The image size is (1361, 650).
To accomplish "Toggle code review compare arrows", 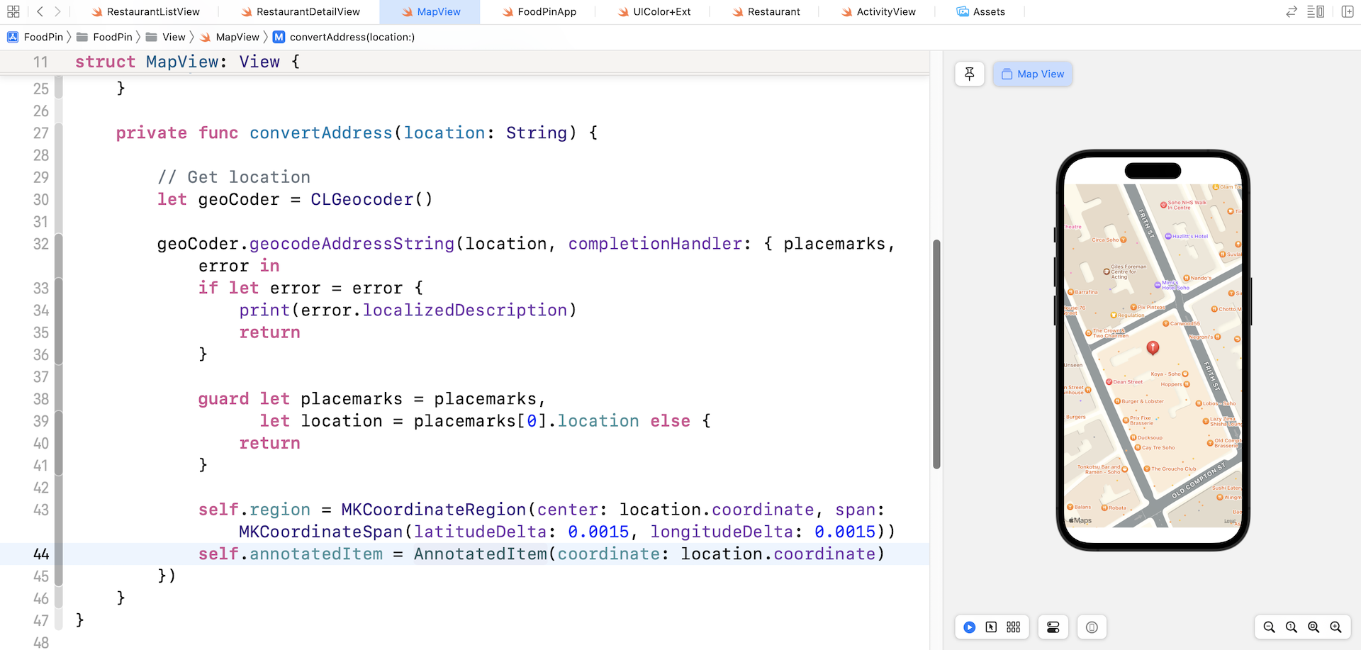I will (1292, 11).
